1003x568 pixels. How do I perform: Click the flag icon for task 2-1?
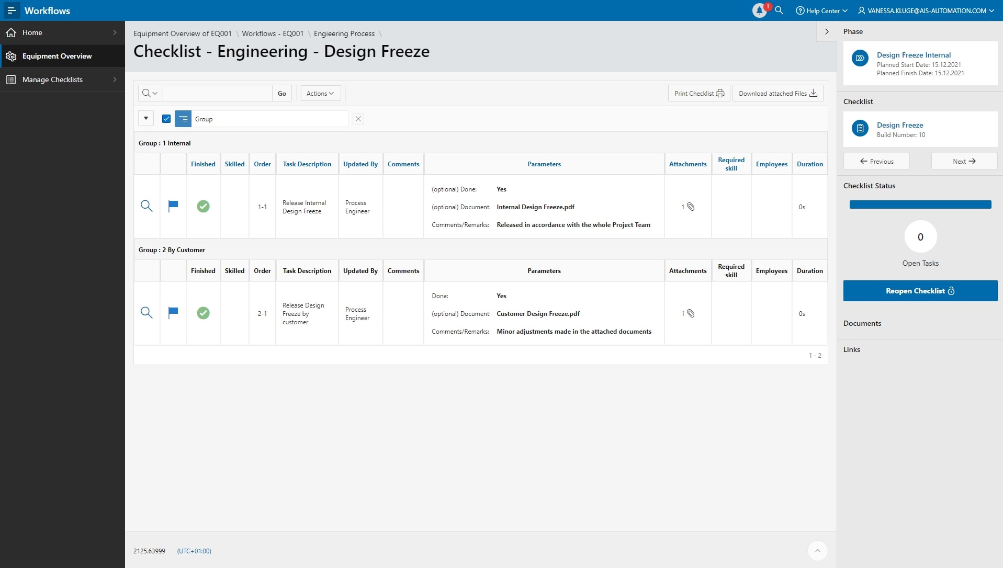tap(173, 313)
